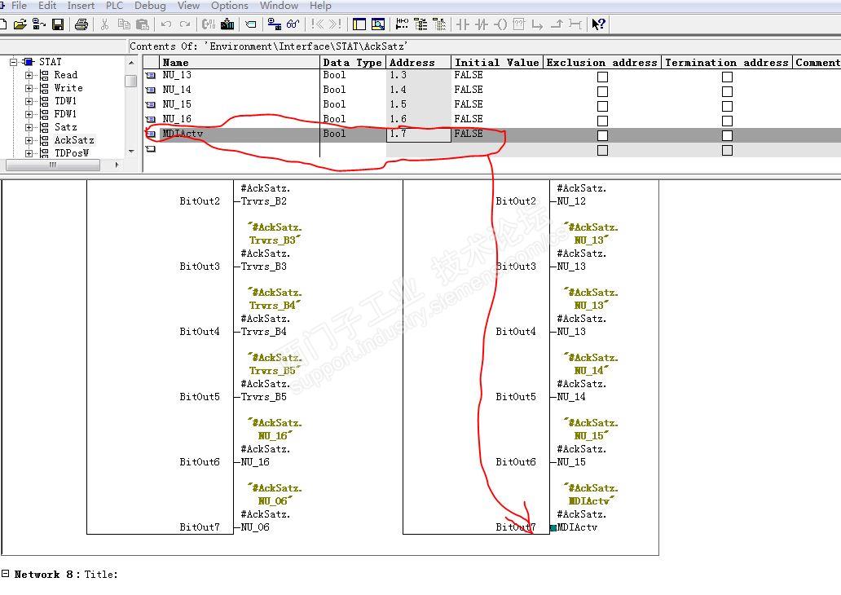841x595 pixels.
Task: Check Exclusion address box for NU_14
Action: click(602, 92)
